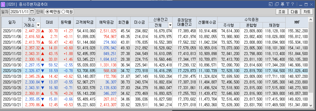The image size is (316, 111).
Task: Click the 고객예탁금 column header
Action: pos(85,22)
